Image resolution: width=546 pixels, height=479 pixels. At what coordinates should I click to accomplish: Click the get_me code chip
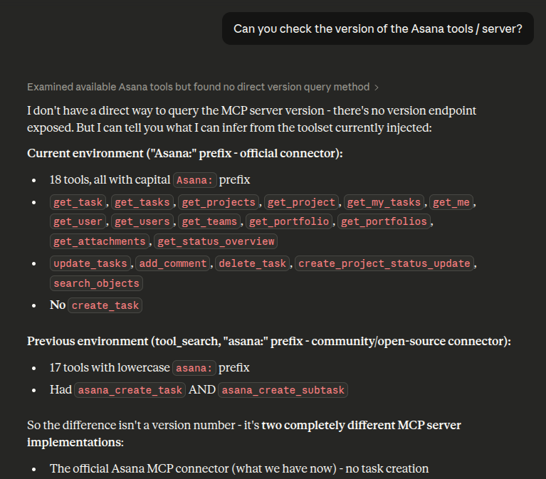pyautogui.click(x=451, y=203)
